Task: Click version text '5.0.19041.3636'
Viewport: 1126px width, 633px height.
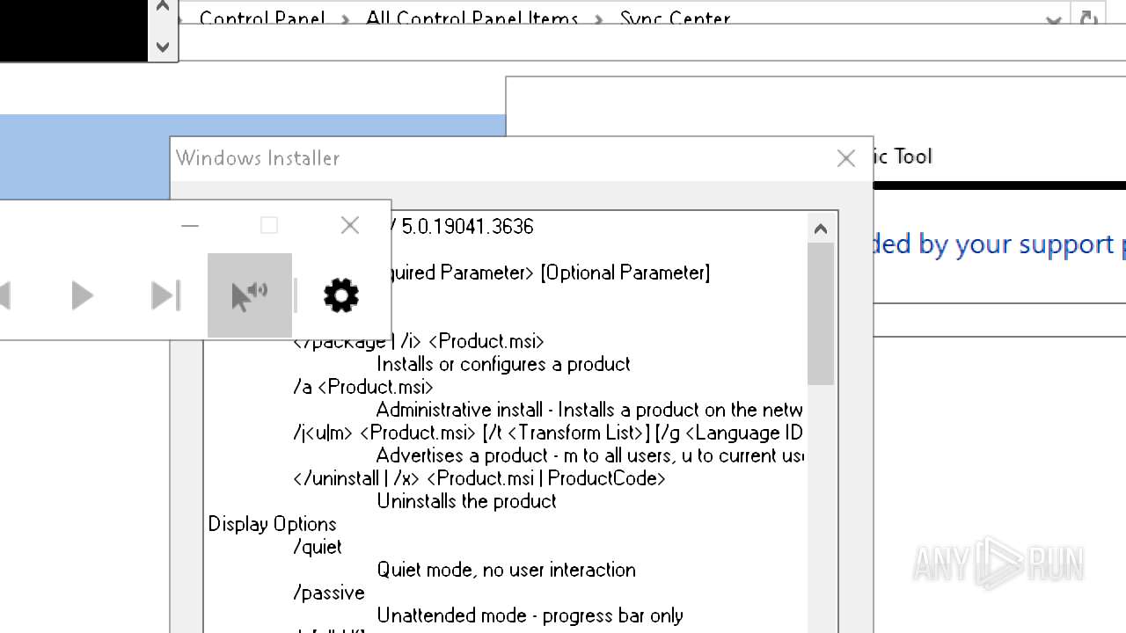Action: [x=467, y=227]
